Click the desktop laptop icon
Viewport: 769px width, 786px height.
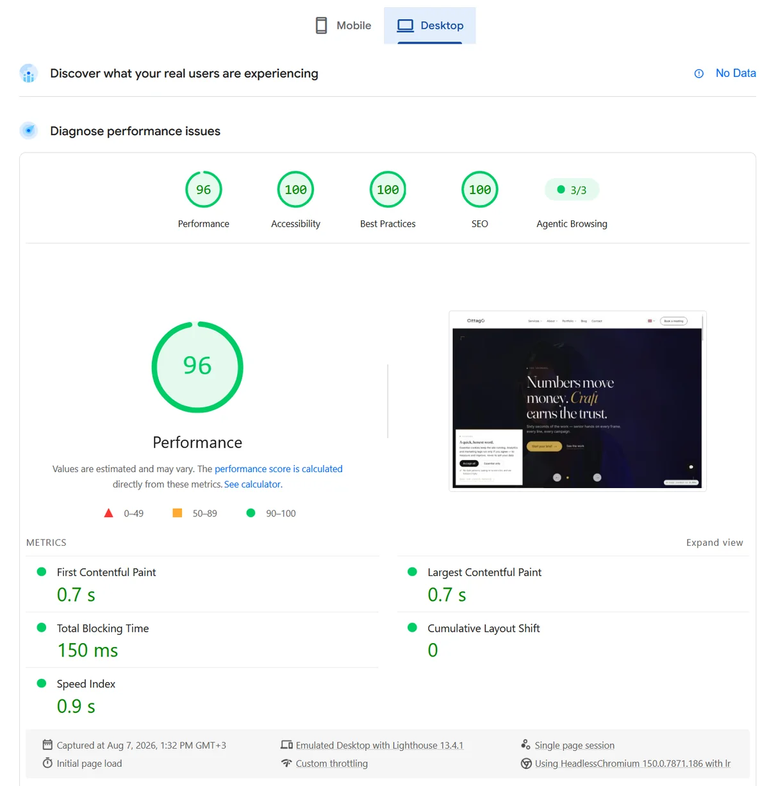coord(405,26)
